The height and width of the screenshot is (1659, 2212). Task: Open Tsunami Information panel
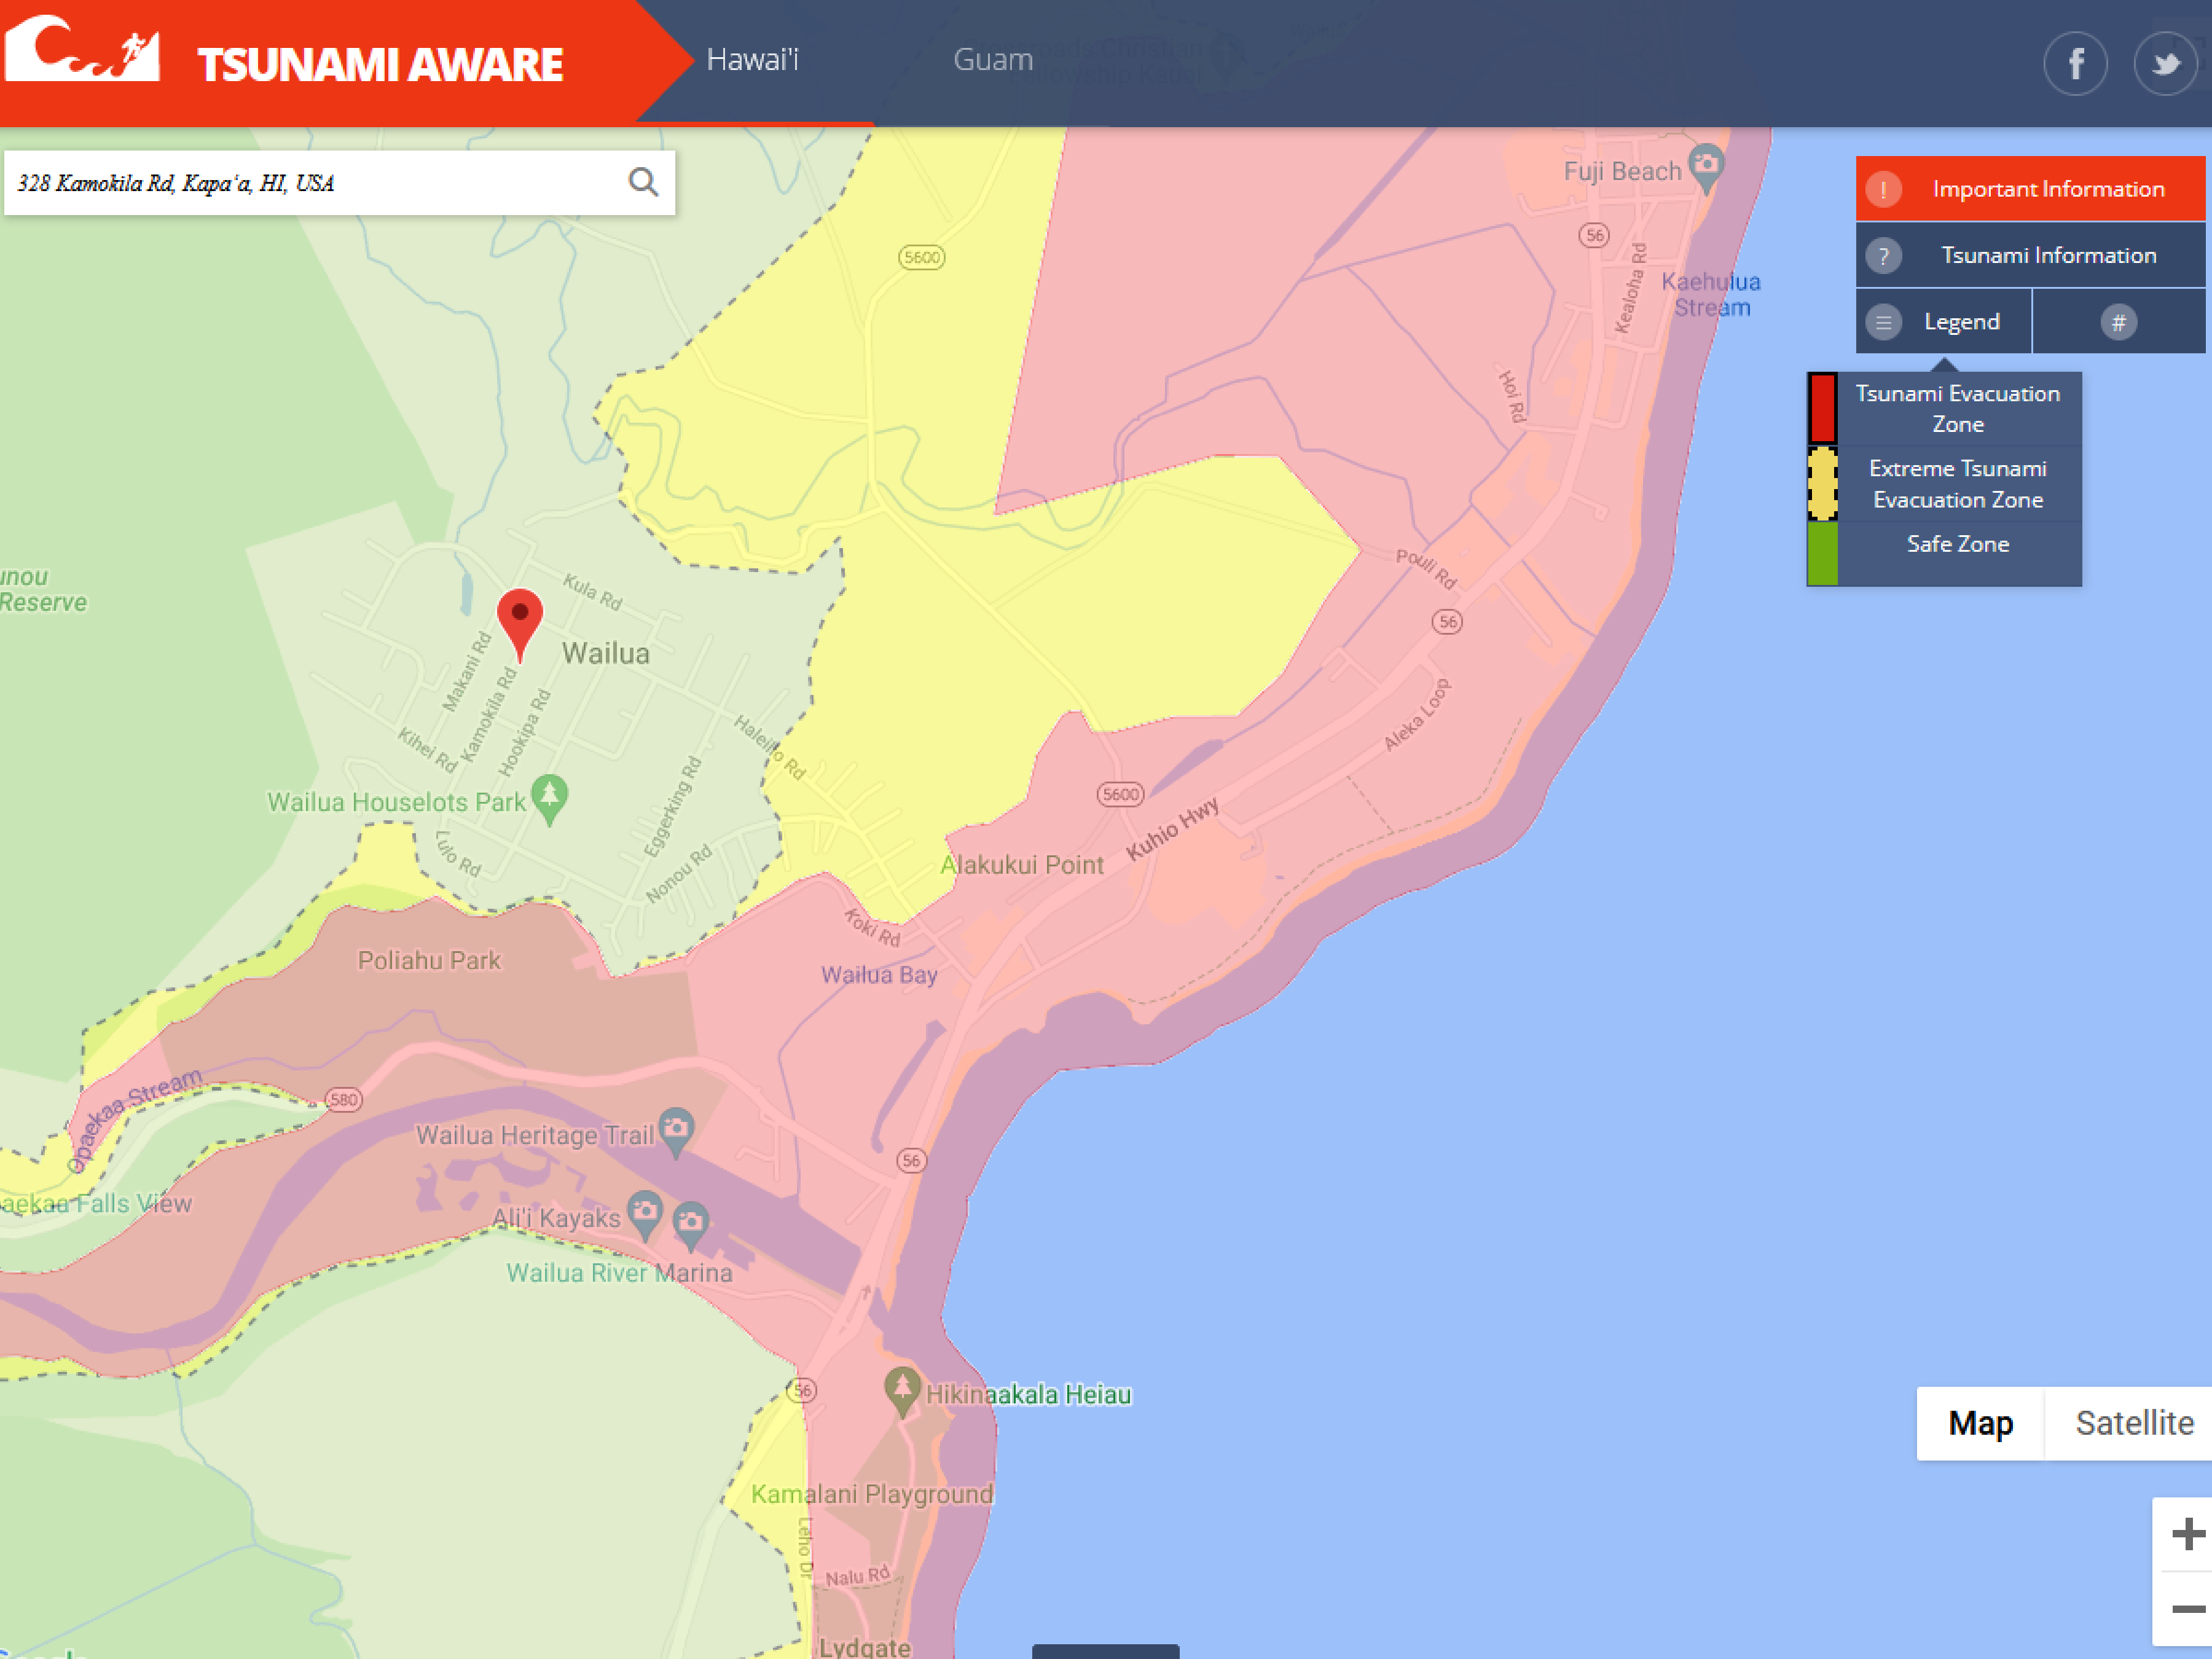2030,256
